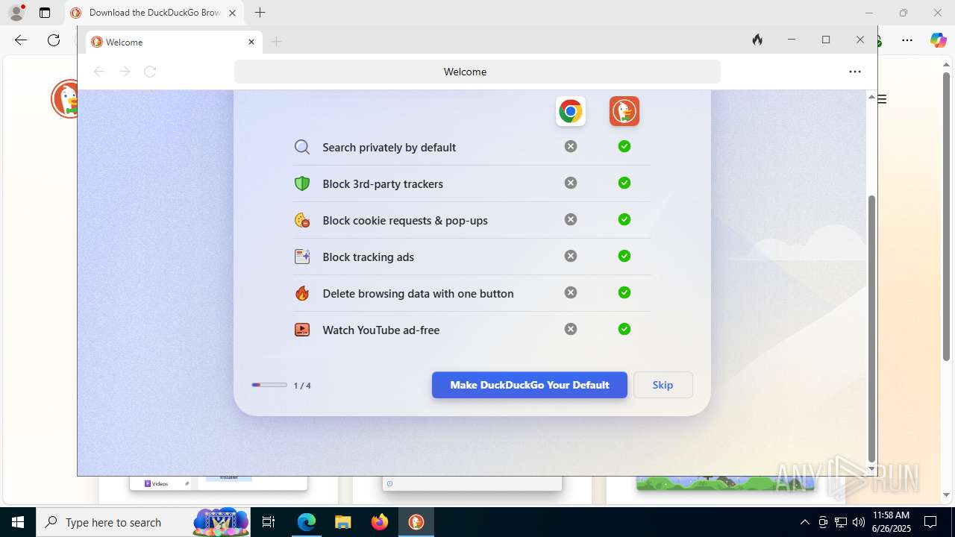955x537 pixels.
Task: Open the DuckDuckGo browser three-dot menu
Action: [855, 72]
